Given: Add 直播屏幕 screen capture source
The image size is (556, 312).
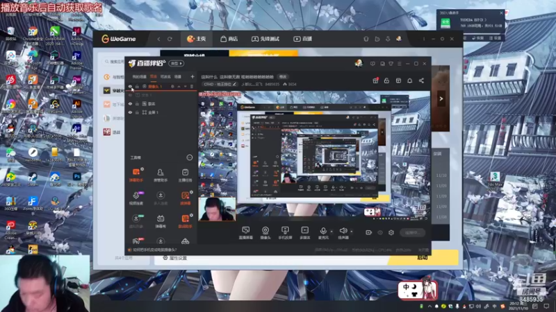Looking at the screenshot, I should coord(245,233).
